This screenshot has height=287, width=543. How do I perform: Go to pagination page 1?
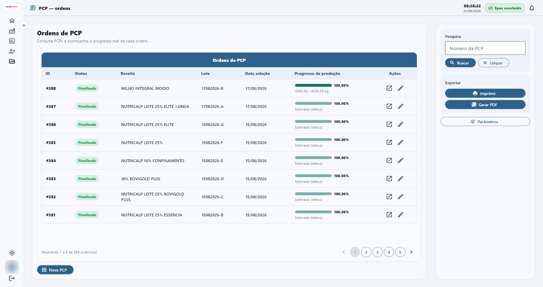pos(355,252)
